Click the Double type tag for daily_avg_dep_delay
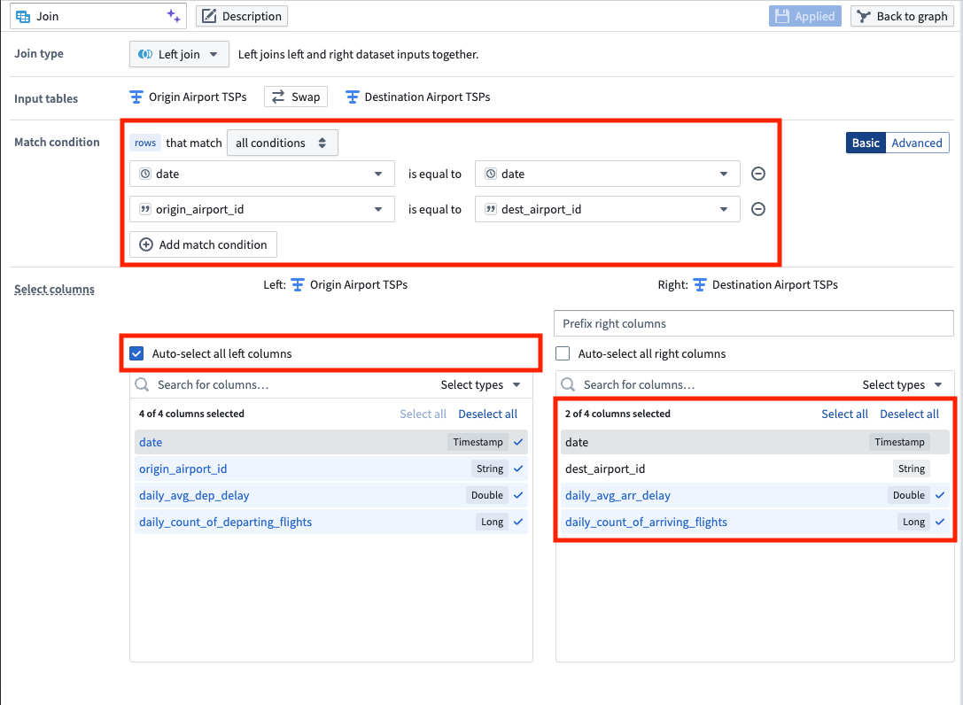Screen dimensions: 963x705 point(487,496)
